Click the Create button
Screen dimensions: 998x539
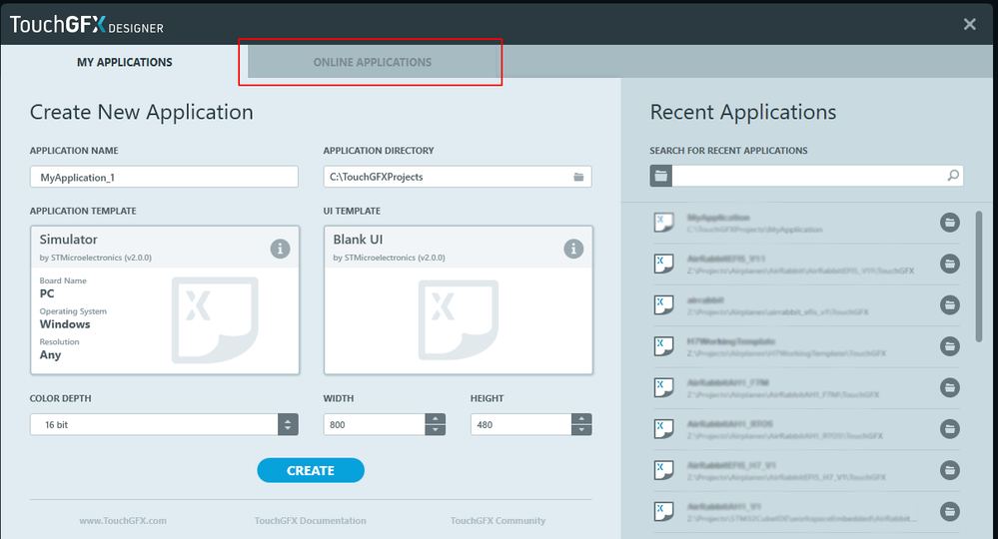point(311,470)
